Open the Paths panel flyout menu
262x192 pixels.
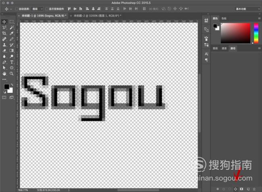259,48
